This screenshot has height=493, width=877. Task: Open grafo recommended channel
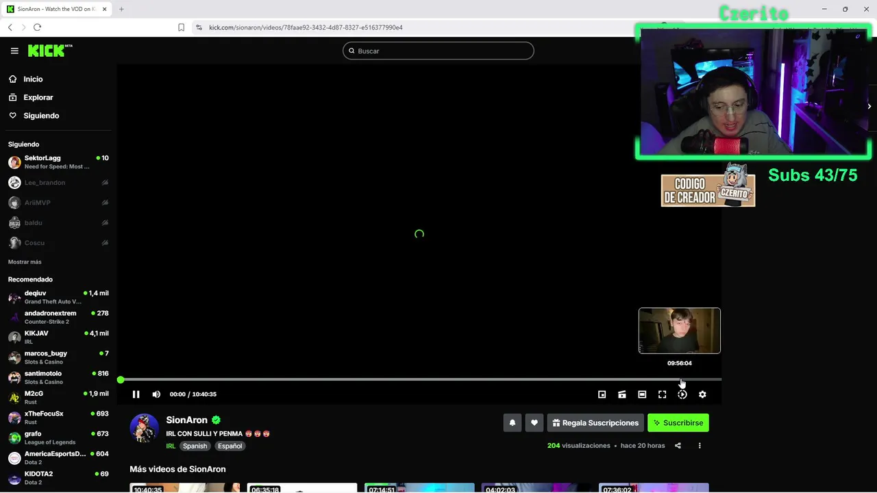pos(58,438)
